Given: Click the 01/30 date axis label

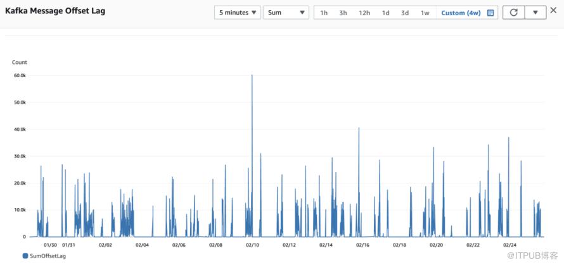Looking at the screenshot, I should click(50, 245).
